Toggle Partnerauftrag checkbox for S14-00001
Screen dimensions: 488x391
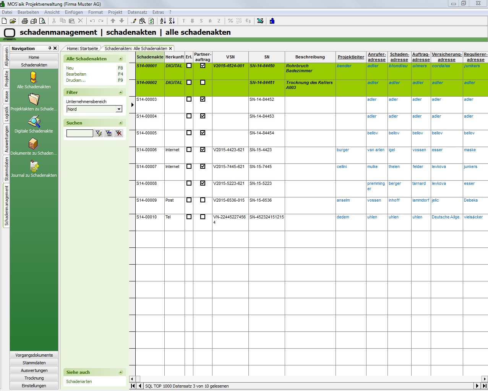coord(203,66)
